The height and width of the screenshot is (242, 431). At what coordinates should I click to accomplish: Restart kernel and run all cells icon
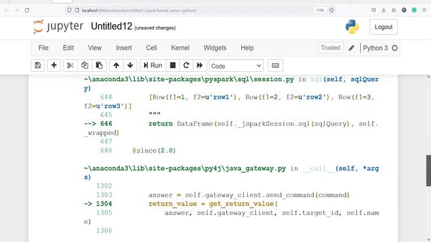[x=200, y=66]
